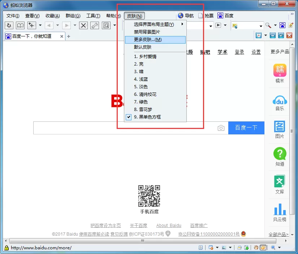Click the new tab plus toolbar icon
The height and width of the screenshot is (254, 298).
(31, 25)
